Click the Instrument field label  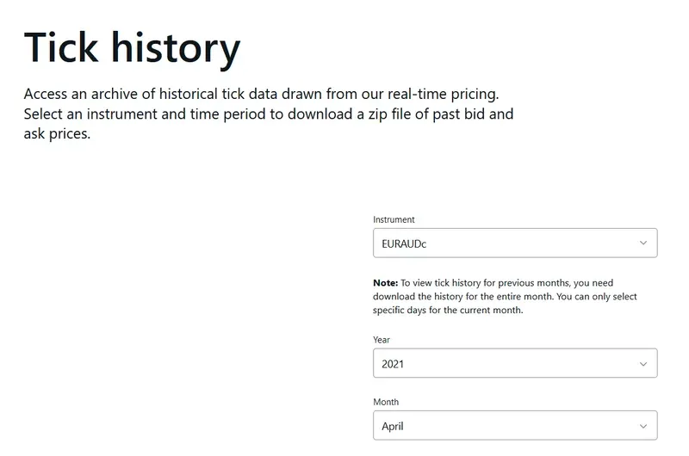394,219
